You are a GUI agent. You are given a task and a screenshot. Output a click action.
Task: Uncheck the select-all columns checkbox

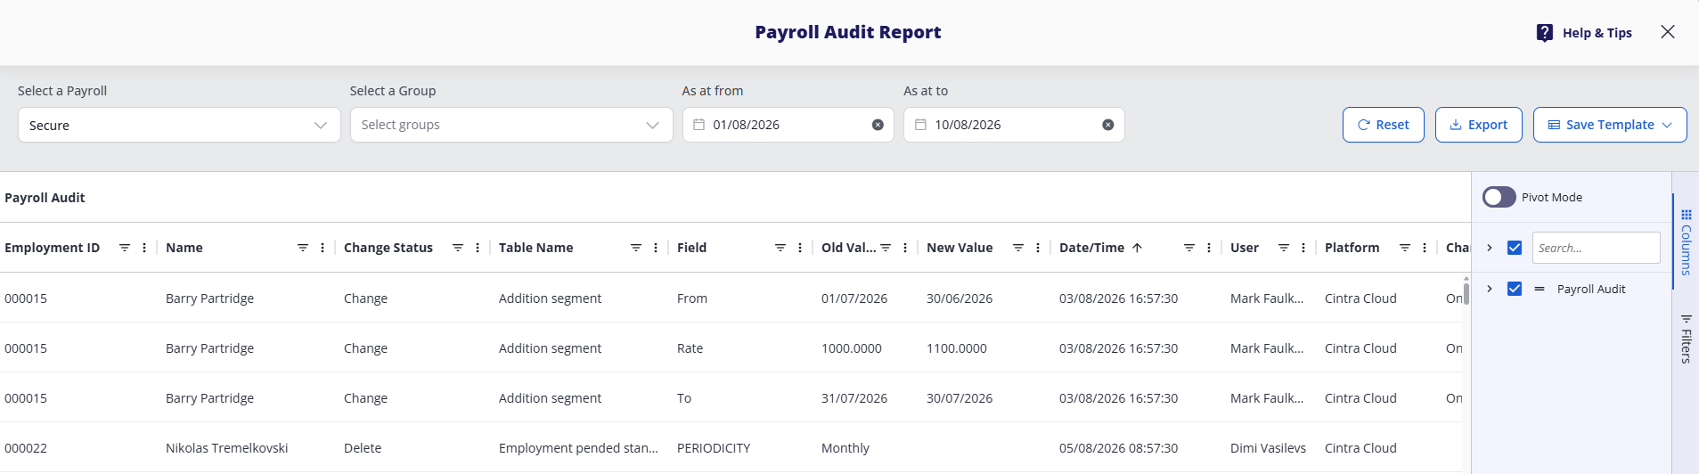coord(1515,248)
